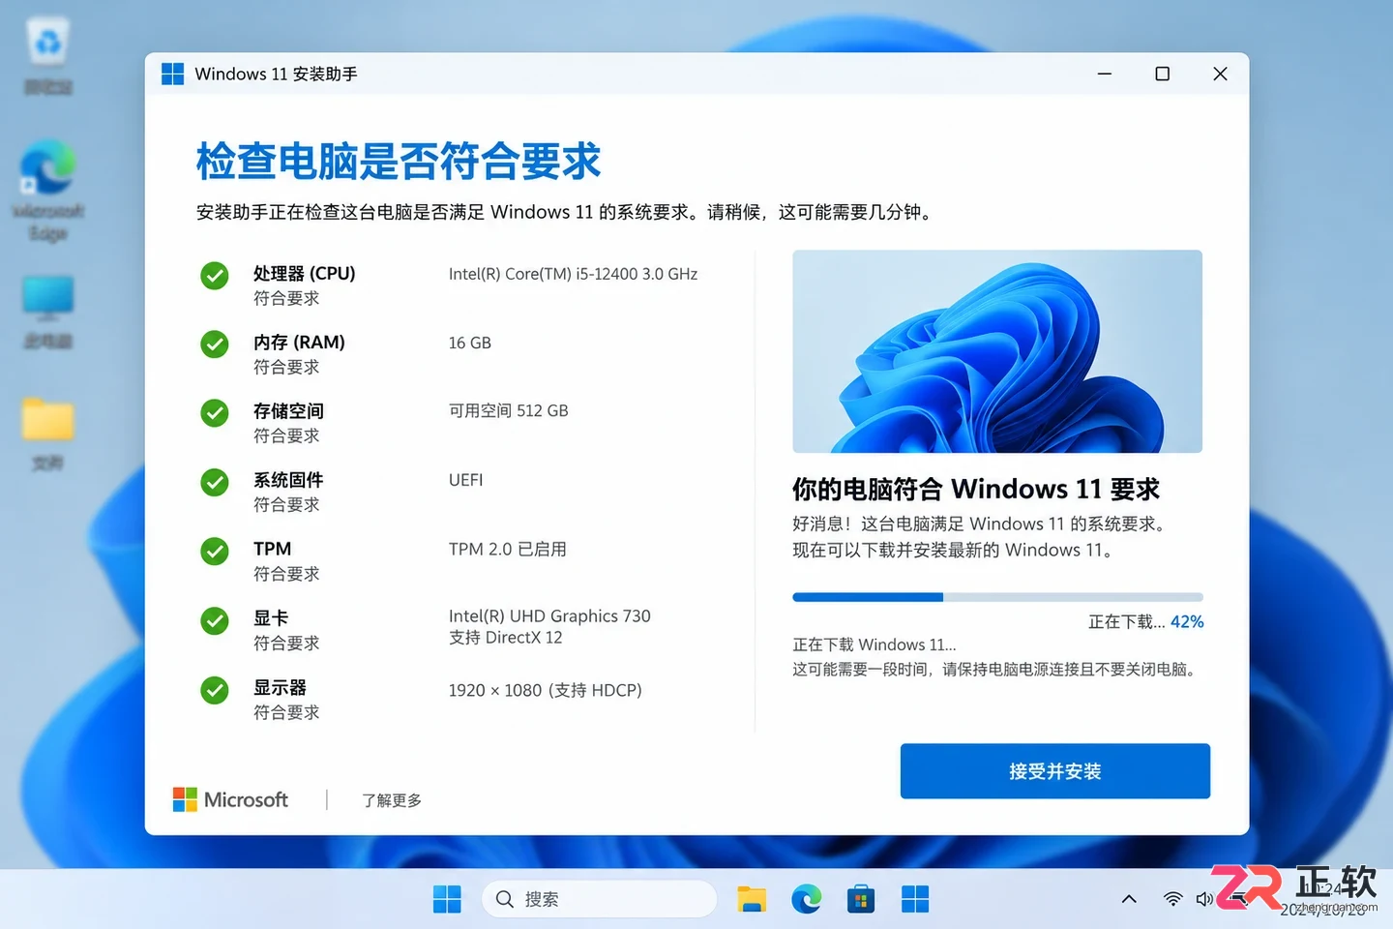The image size is (1393, 929).
Task: Click the green check beside 显卡
Action: [214, 620]
